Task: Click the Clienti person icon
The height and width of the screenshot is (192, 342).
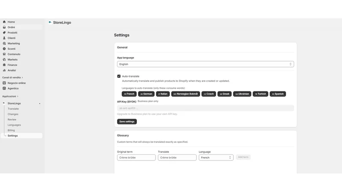Action: tap(4, 38)
